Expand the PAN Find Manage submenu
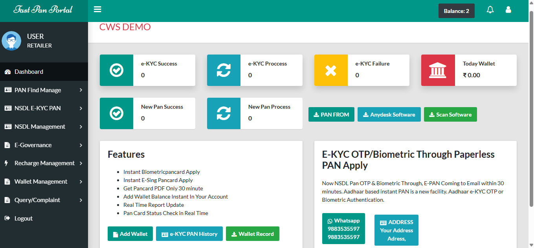This screenshot has height=248, width=534. coord(44,90)
